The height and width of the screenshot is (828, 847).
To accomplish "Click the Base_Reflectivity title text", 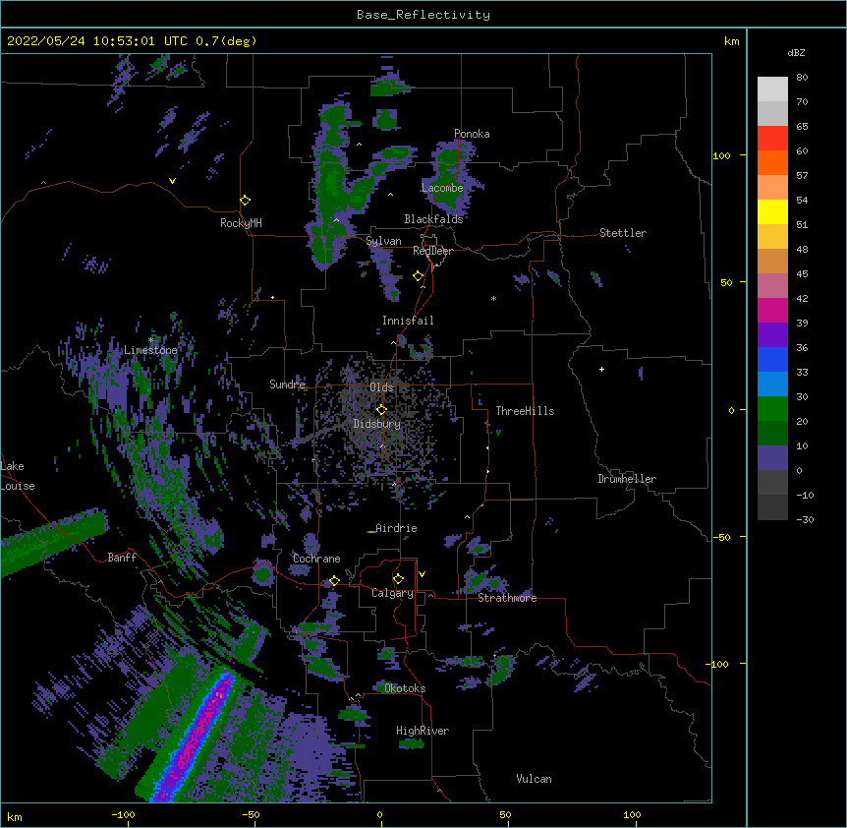I will 423,15.
